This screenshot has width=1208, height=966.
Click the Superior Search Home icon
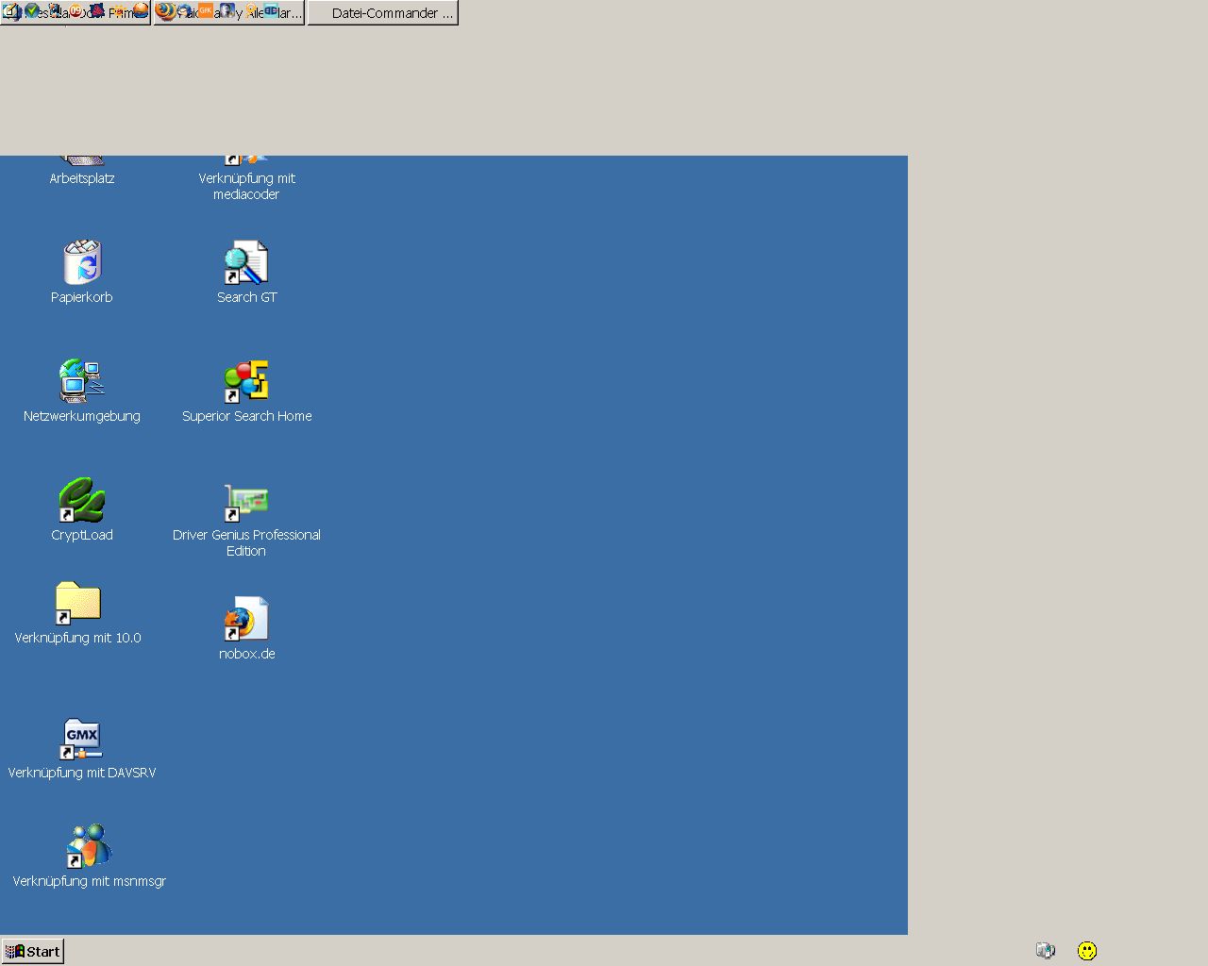point(246,382)
